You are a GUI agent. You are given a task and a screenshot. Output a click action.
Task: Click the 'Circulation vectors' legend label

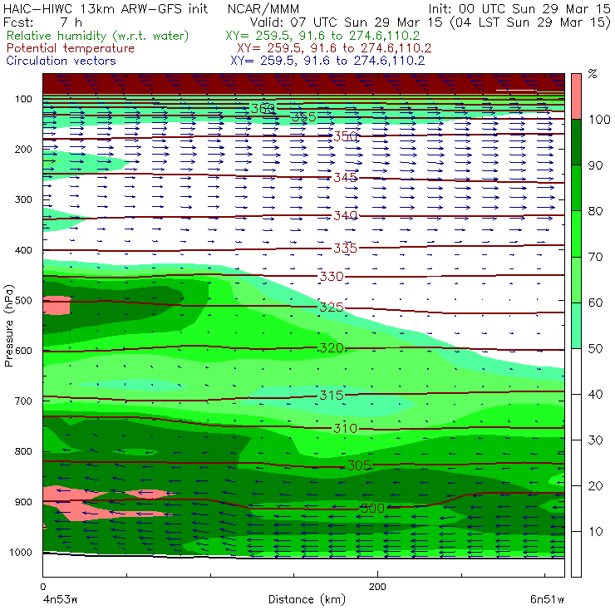(61, 61)
